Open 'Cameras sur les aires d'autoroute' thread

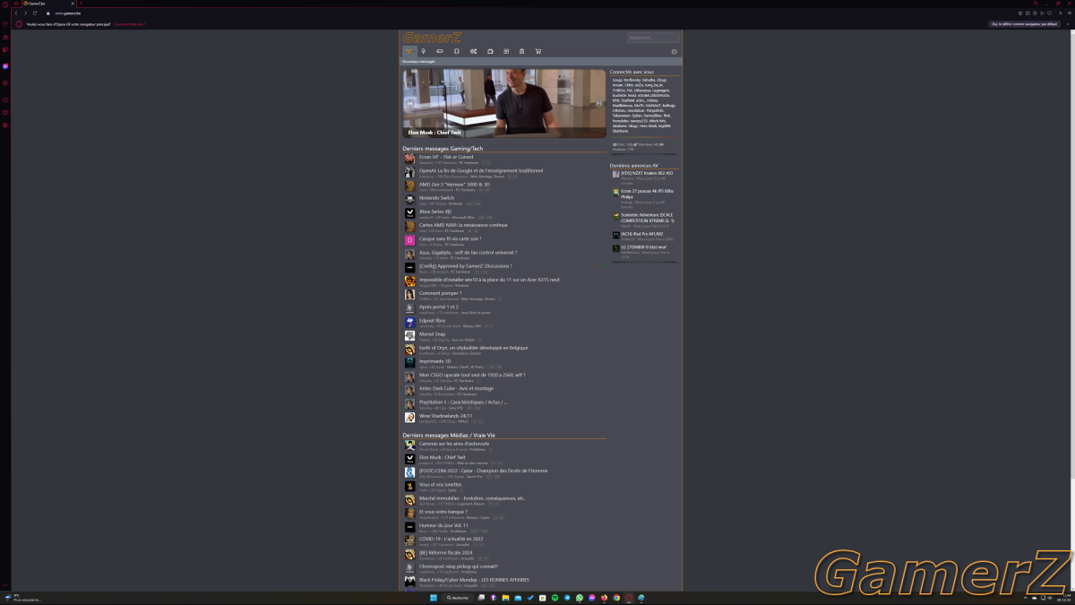coord(454,443)
